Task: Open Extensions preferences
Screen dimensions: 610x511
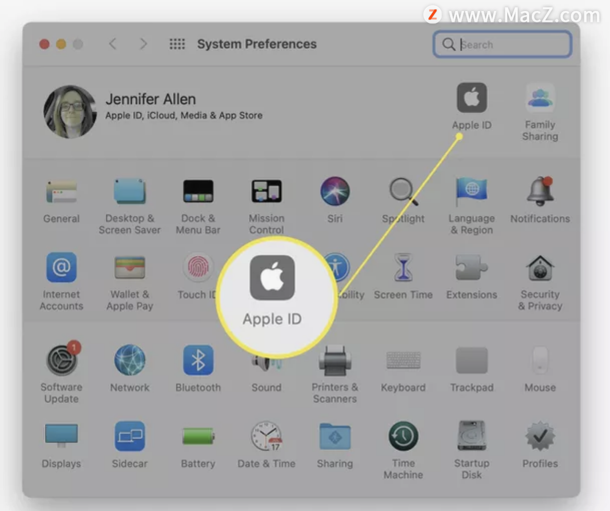Action: pos(471,267)
